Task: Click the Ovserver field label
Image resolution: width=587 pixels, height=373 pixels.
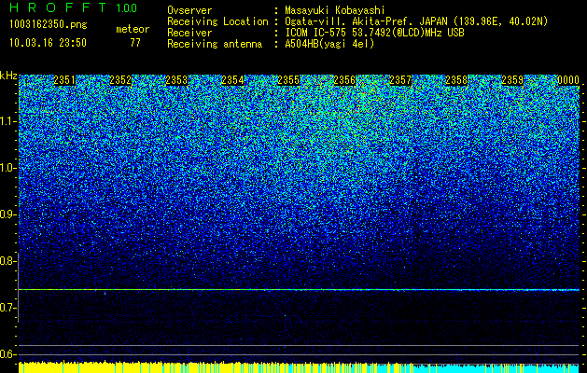Action: pos(189,11)
